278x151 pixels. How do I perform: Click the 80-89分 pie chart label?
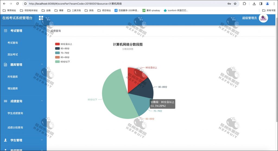click(x=163, y=87)
